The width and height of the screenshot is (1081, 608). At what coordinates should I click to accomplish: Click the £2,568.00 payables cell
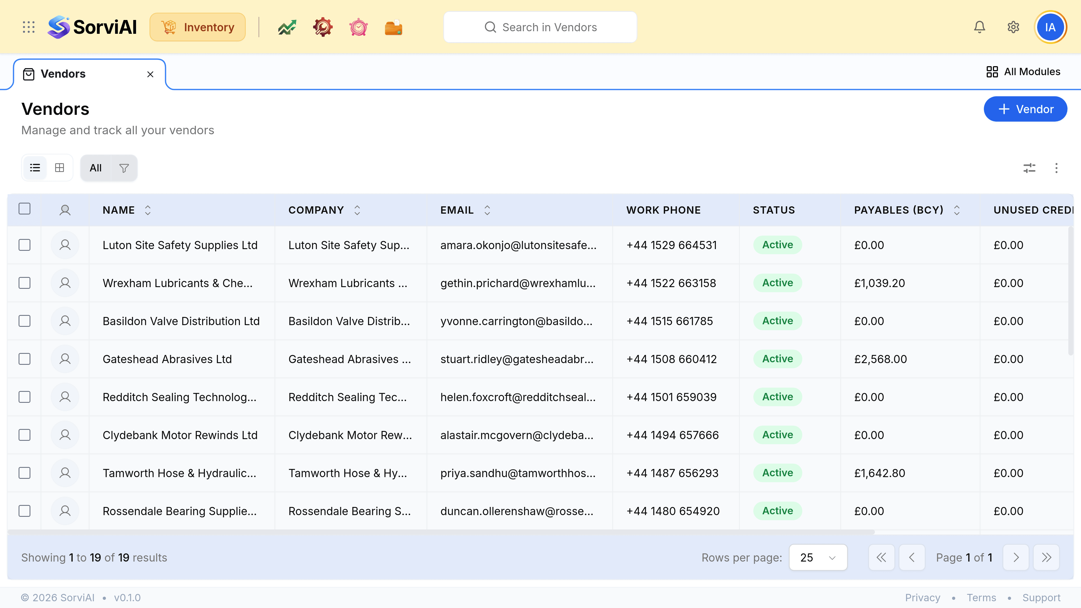pos(880,359)
